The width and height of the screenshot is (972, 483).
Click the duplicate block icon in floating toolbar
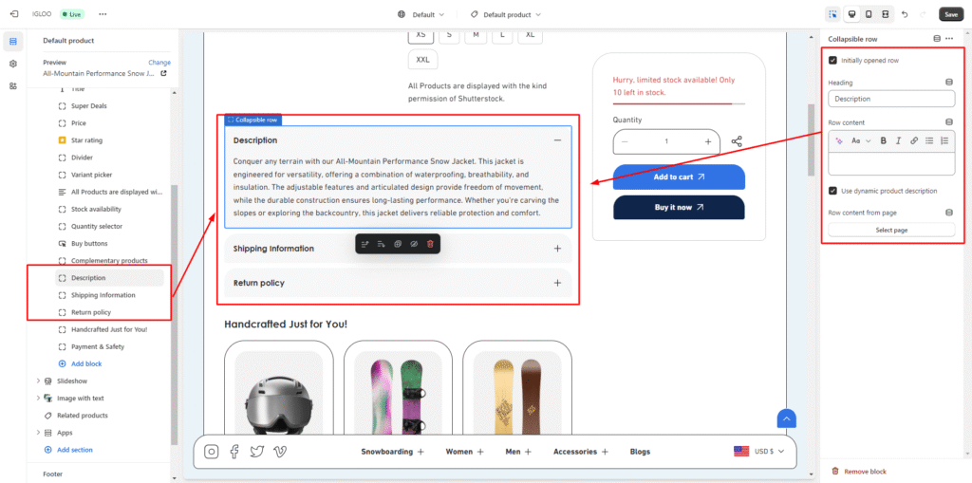click(x=398, y=244)
